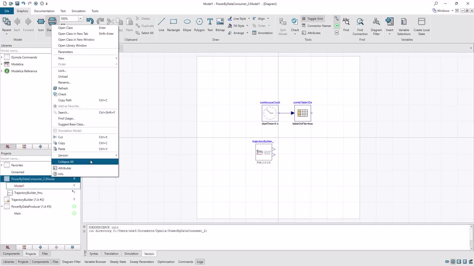
Task: Click the Undo arrow icon
Action: (x=90, y=21)
